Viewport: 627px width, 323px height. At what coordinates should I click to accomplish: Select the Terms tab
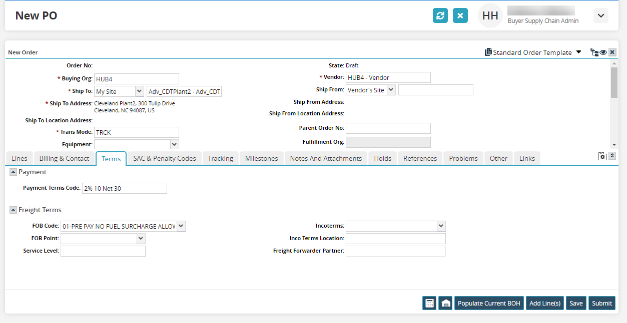click(111, 159)
